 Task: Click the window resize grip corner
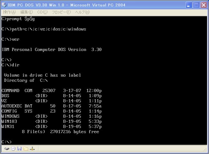[x=205, y=150]
